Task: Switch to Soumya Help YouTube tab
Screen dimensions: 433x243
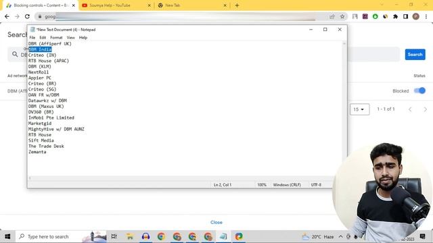Action: pos(116,5)
